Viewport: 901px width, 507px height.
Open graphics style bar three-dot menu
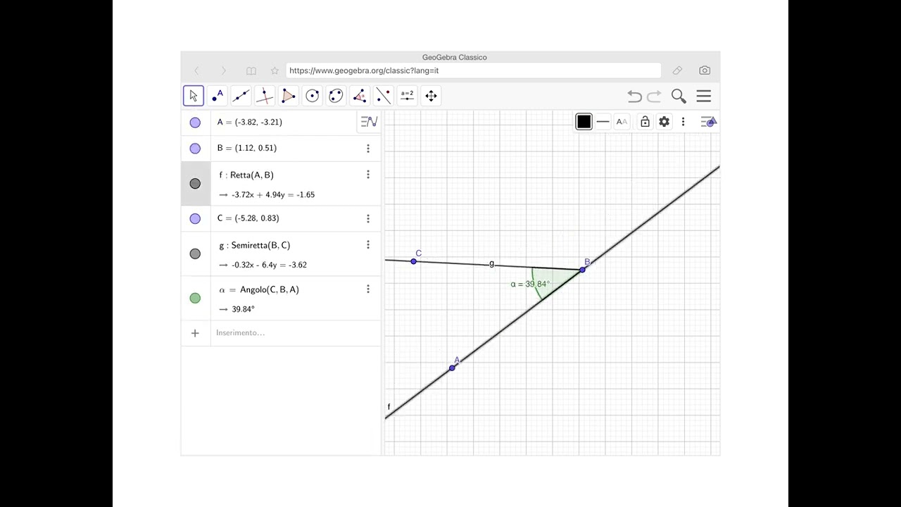pyautogui.click(x=683, y=122)
